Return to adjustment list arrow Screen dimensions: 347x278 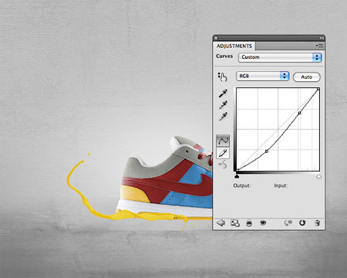point(221,222)
